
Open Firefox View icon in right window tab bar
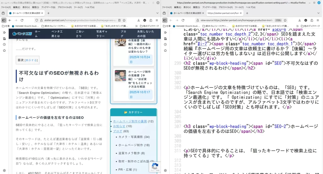click(164, 13)
